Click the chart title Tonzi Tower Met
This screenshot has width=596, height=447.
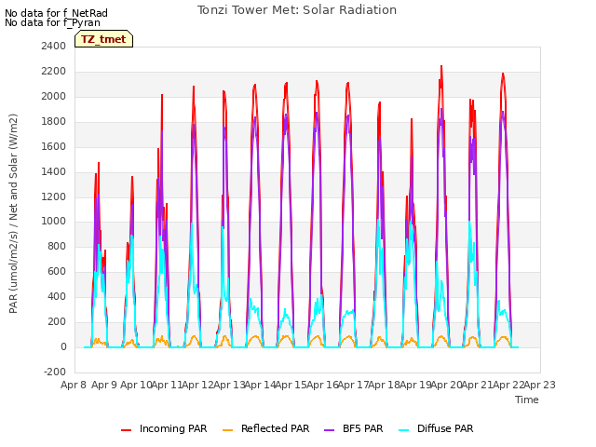click(x=297, y=10)
